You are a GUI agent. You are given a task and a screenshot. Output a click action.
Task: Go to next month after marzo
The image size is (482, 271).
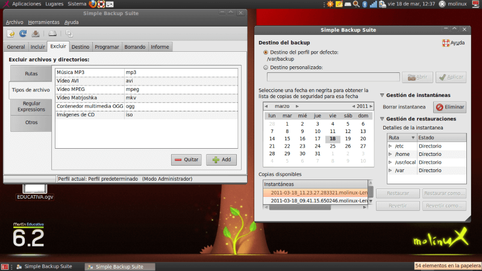coord(297,107)
